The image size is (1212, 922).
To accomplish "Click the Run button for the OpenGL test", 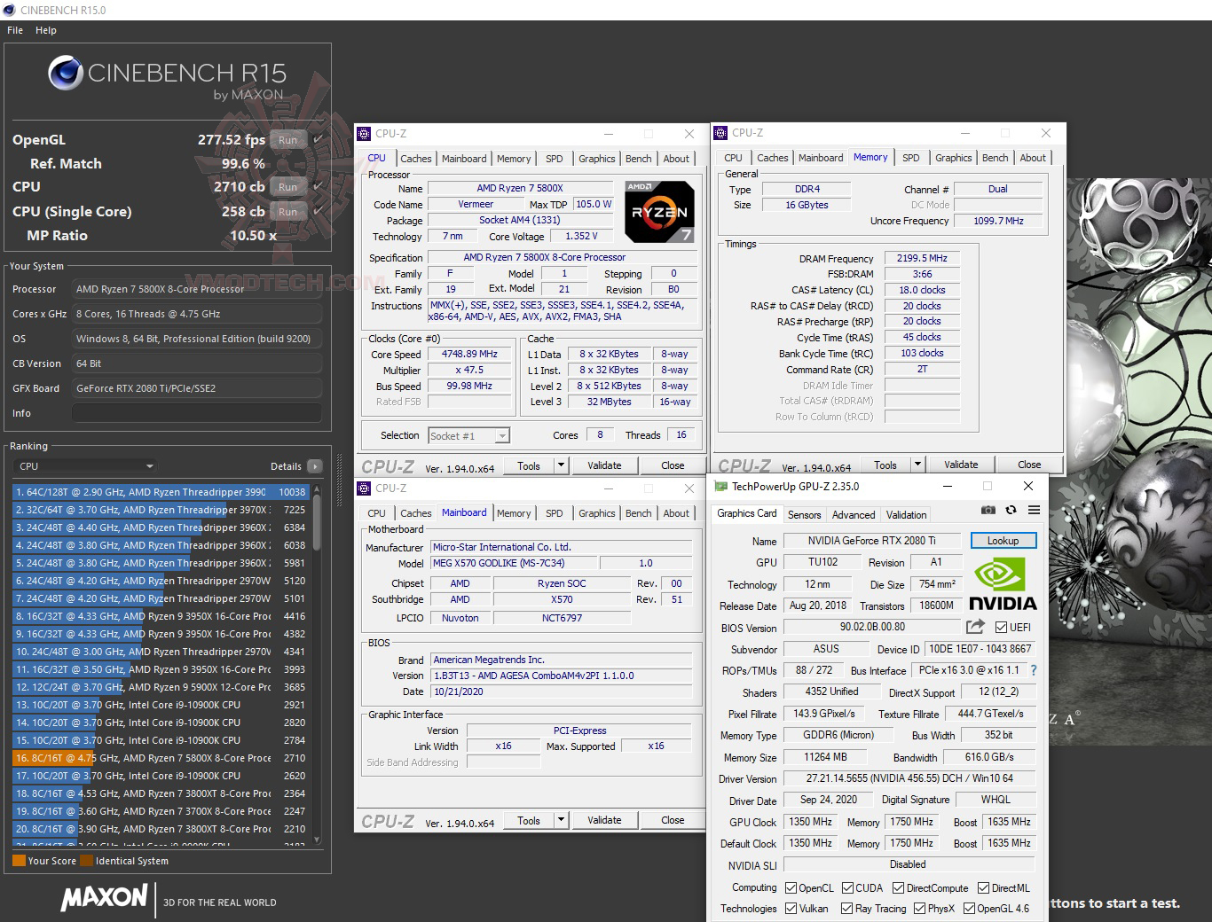I will pos(287,139).
